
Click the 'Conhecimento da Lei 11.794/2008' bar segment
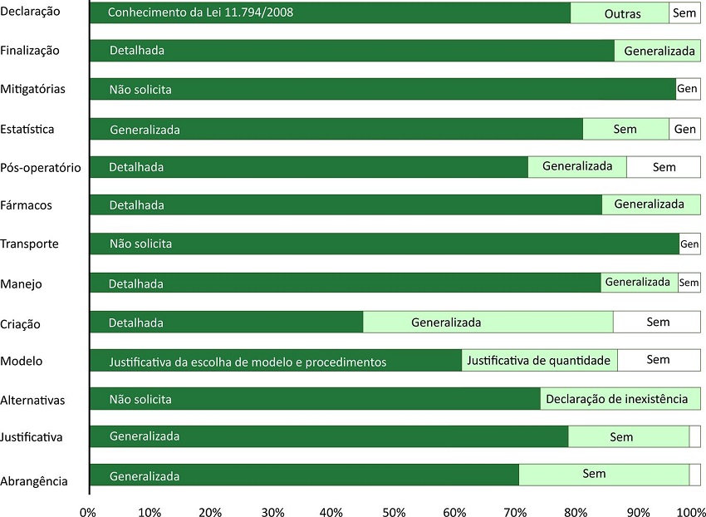pyautogui.click(x=330, y=13)
